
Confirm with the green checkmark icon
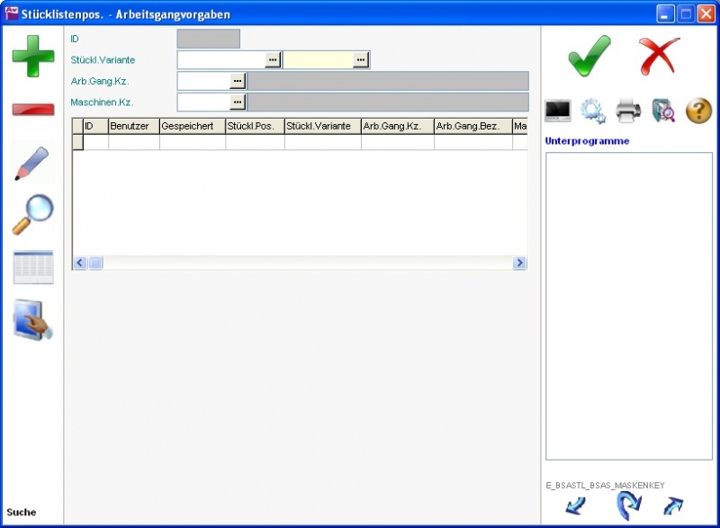589,57
